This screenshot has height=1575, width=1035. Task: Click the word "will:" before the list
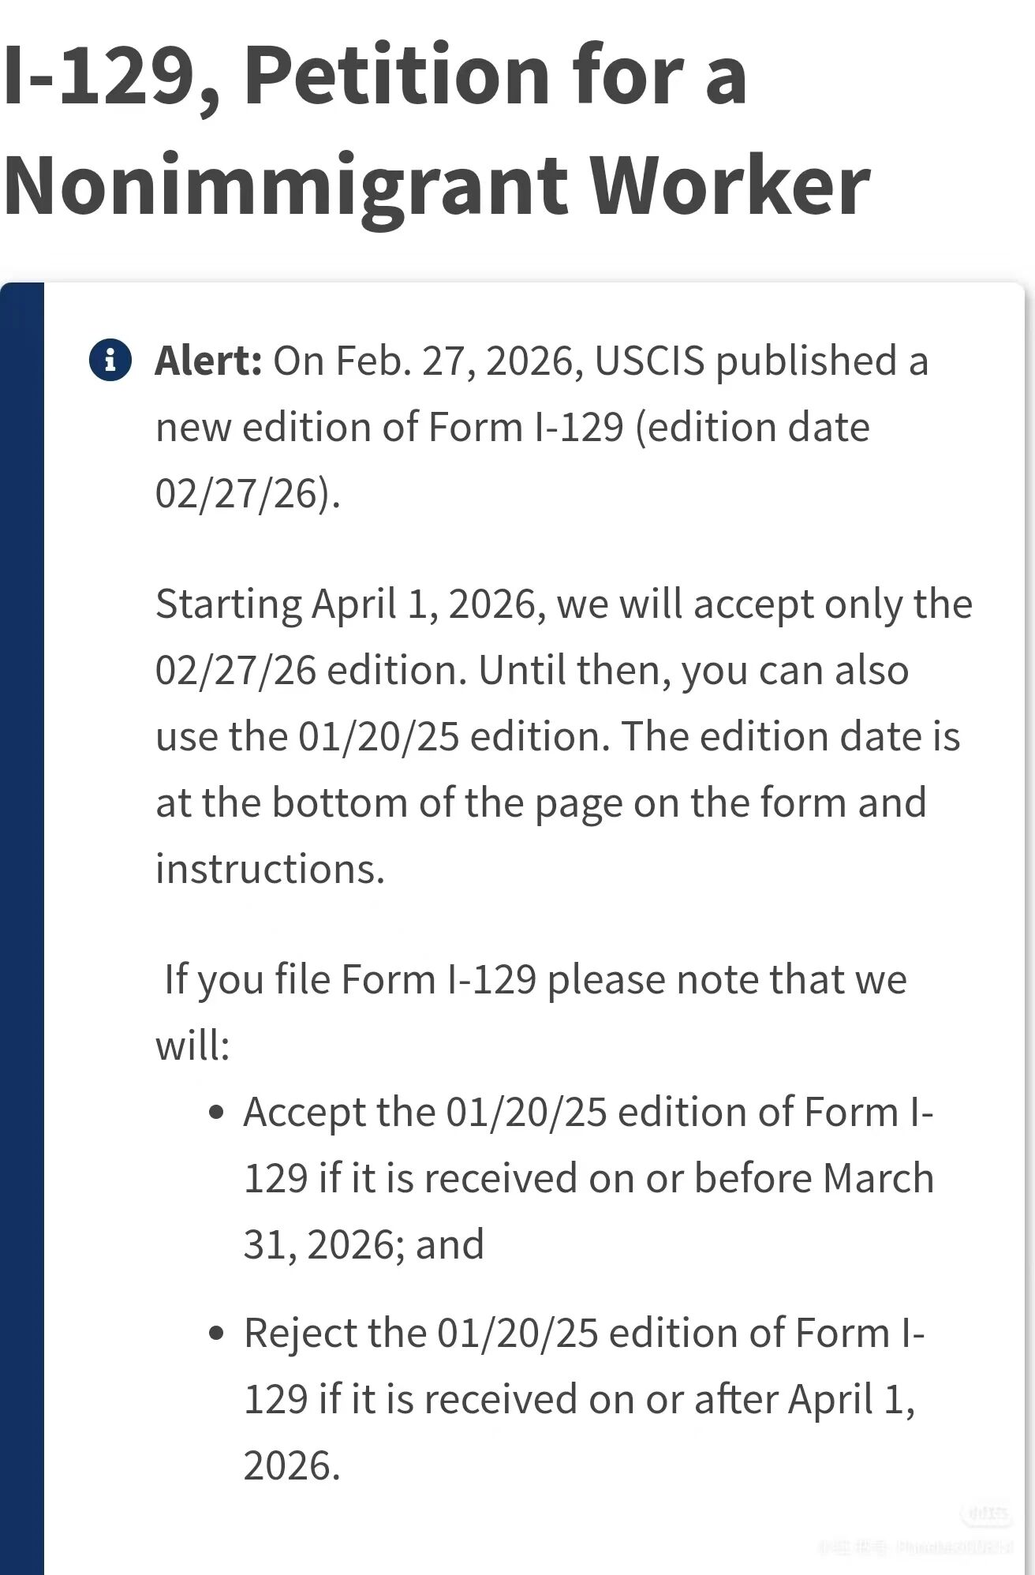(192, 1046)
